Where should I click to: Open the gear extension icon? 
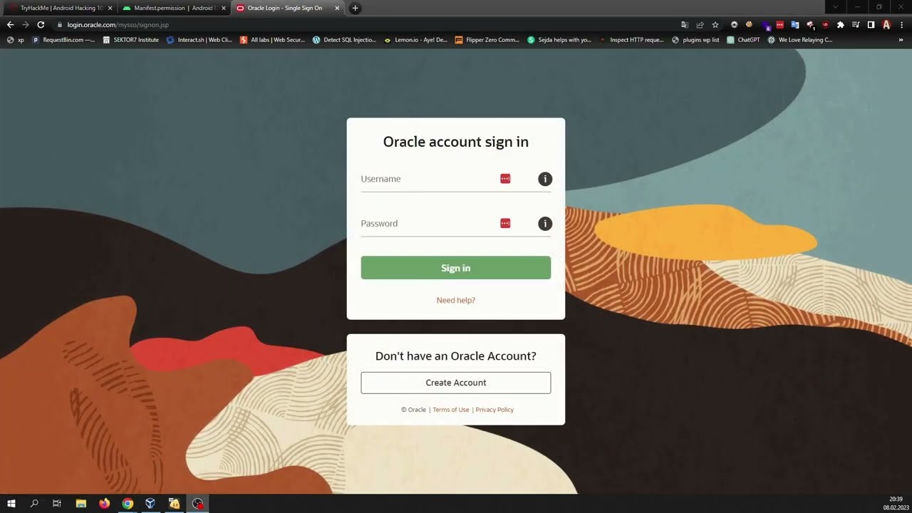coord(735,24)
